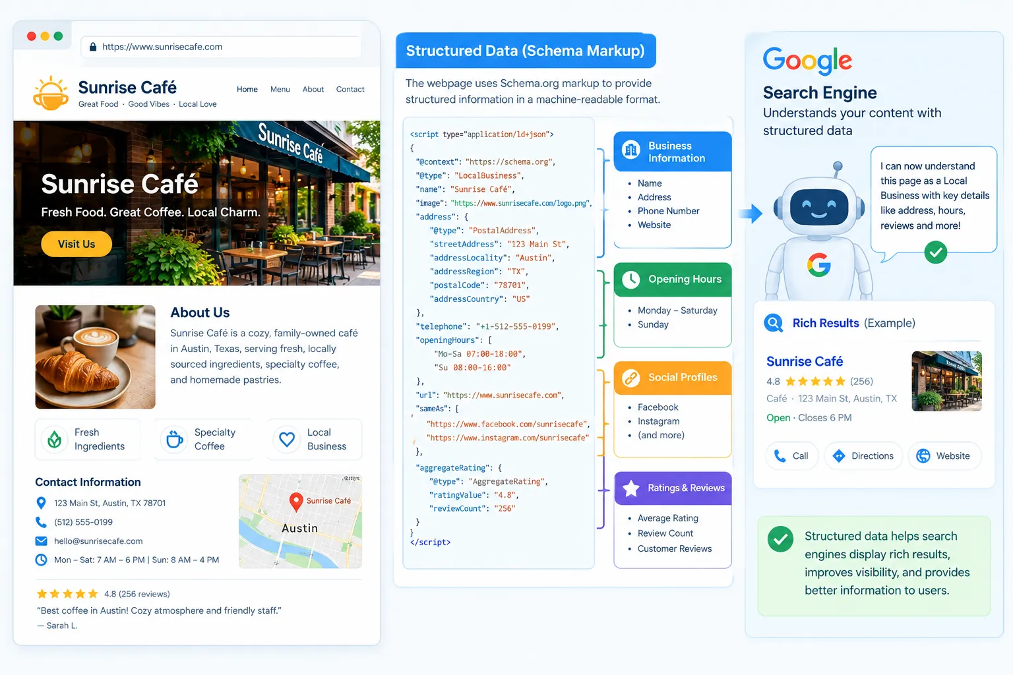
Task: Click the "Open · Closes 6 PM" status text
Action: (x=809, y=418)
